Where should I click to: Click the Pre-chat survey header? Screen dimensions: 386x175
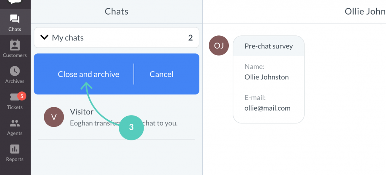(x=268, y=46)
